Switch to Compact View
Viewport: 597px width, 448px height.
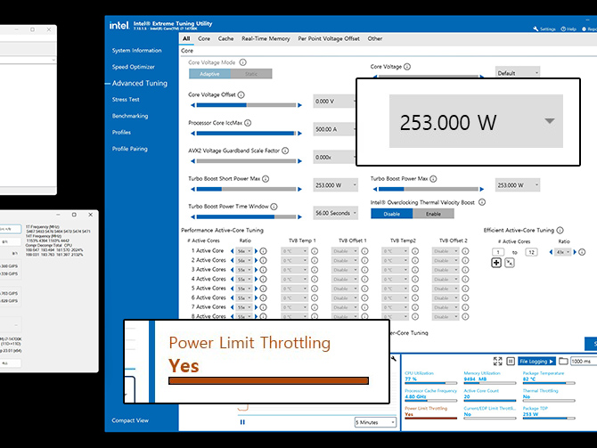tap(130, 420)
